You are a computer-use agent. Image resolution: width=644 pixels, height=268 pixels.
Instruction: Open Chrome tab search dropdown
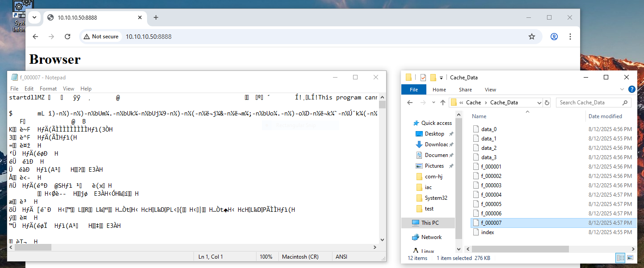[34, 17]
